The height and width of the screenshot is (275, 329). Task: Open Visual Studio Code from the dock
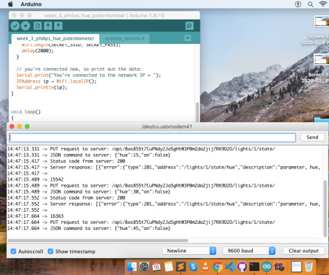point(230,266)
